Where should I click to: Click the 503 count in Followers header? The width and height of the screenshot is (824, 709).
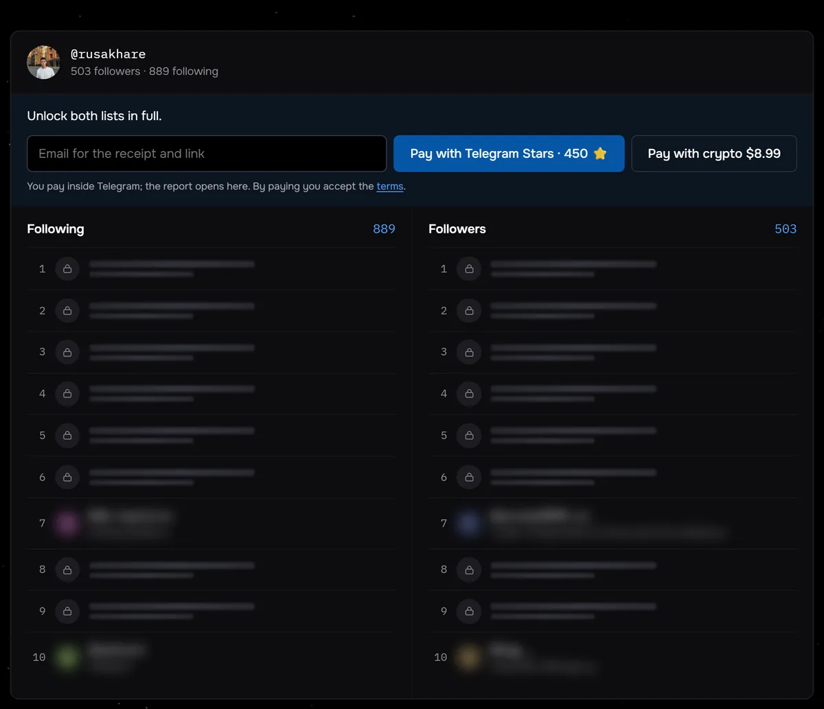click(x=786, y=229)
